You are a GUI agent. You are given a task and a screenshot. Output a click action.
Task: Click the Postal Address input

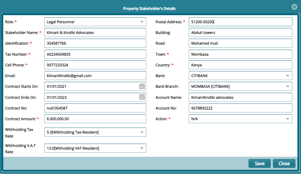[x=241, y=22]
